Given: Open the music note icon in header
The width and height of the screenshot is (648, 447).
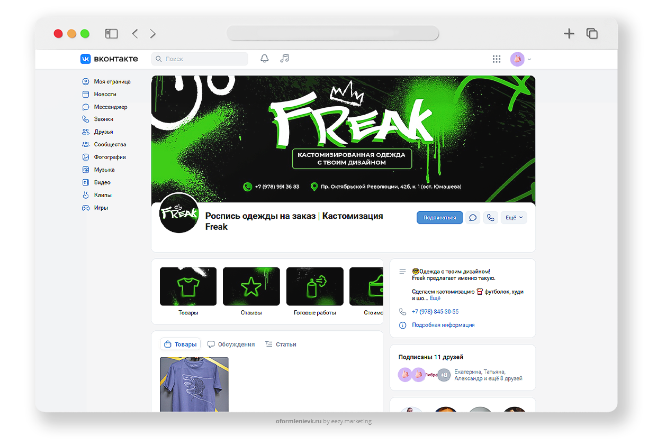Looking at the screenshot, I should [x=285, y=59].
